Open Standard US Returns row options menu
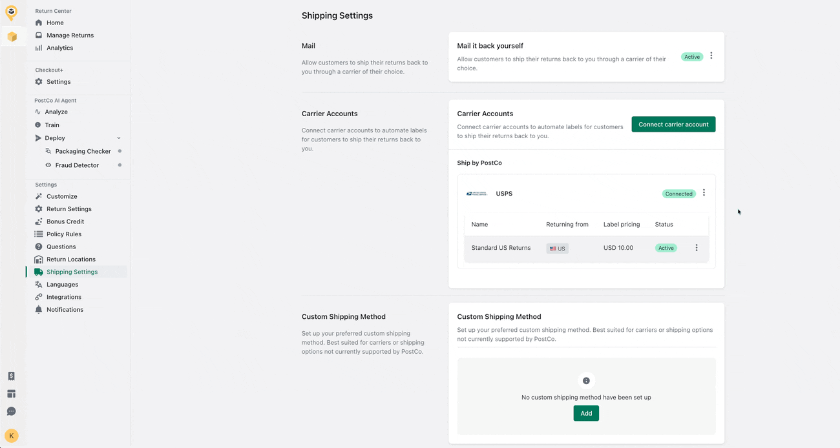Screen dimensions: 840x448 (696, 248)
